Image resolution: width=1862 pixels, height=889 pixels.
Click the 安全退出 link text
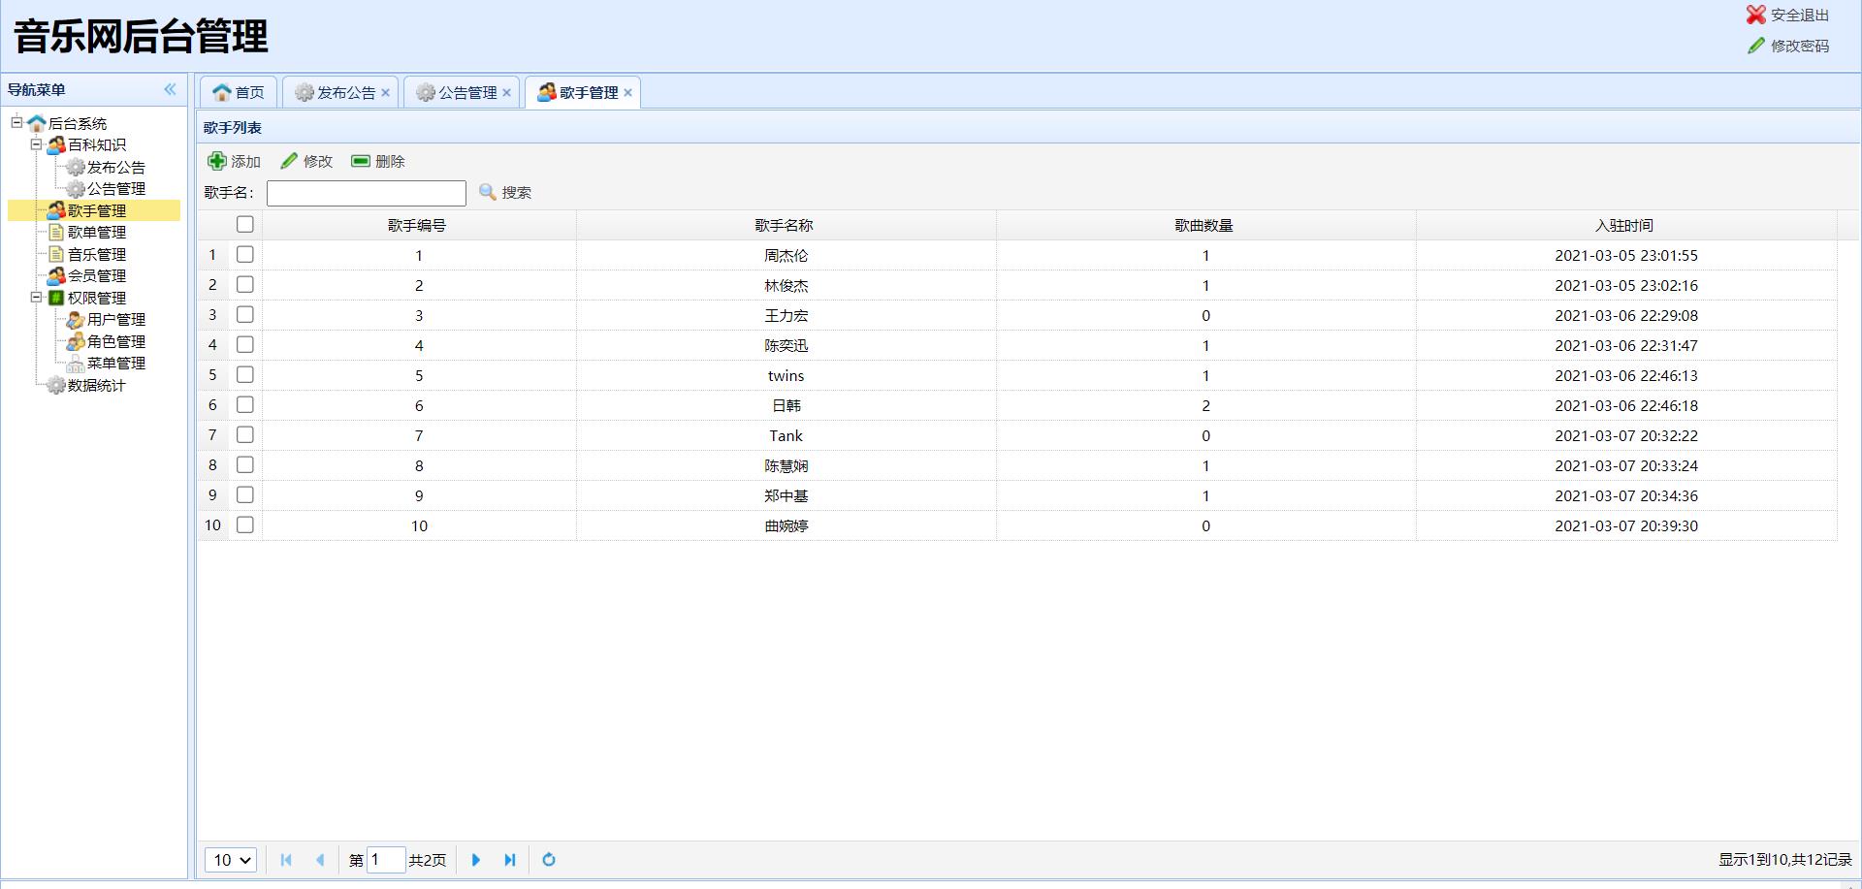[1800, 16]
